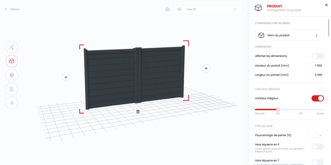Toggle Afficher les dimensions switch
Image resolution: width=331 pixels, height=165 pixels.
(318, 56)
